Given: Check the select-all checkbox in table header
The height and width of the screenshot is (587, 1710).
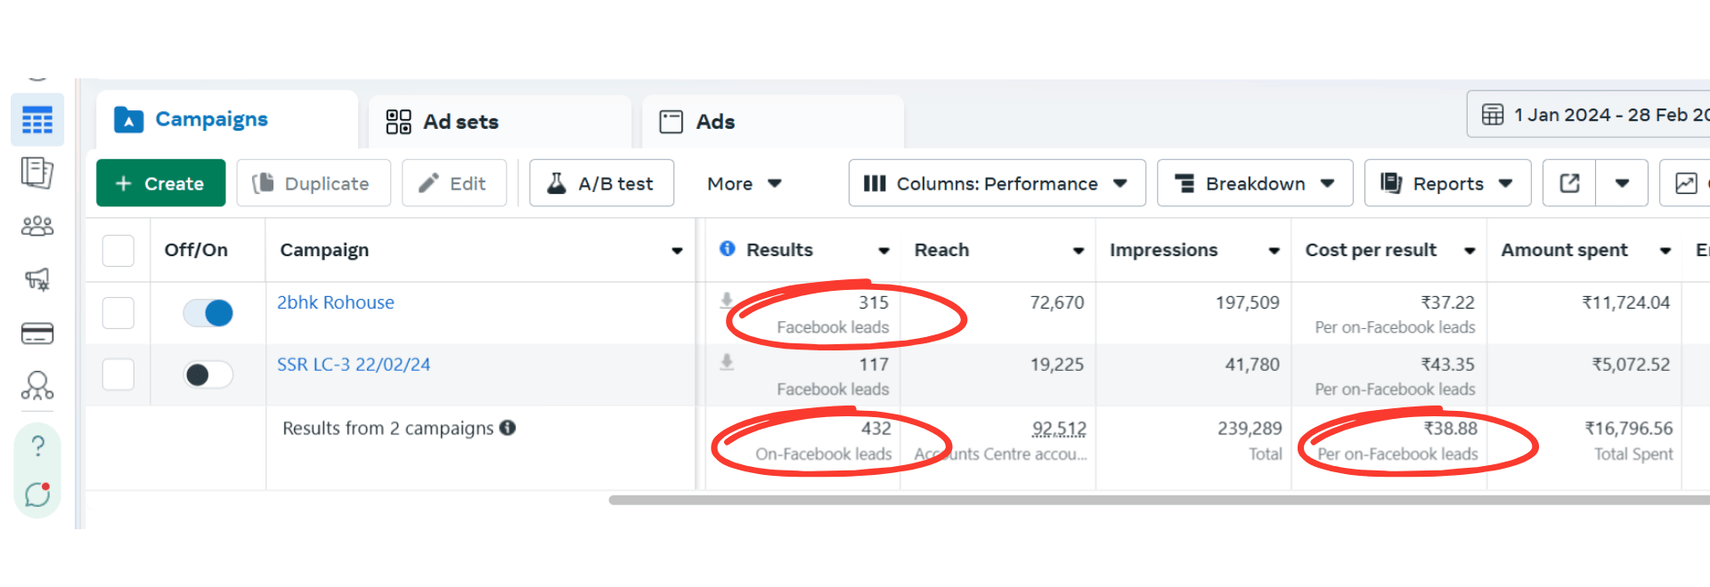Looking at the screenshot, I should point(118,251).
